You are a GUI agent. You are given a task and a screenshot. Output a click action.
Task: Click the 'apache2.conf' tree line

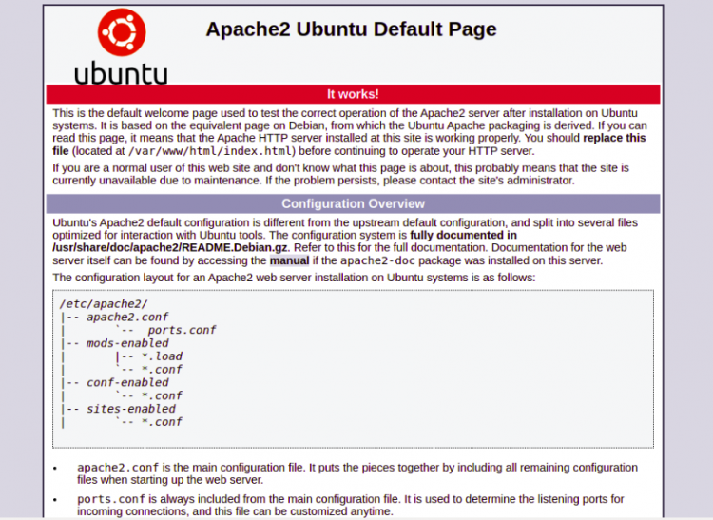click(127, 317)
